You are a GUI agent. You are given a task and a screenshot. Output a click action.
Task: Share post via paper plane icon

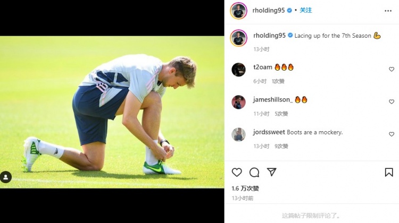point(271,172)
